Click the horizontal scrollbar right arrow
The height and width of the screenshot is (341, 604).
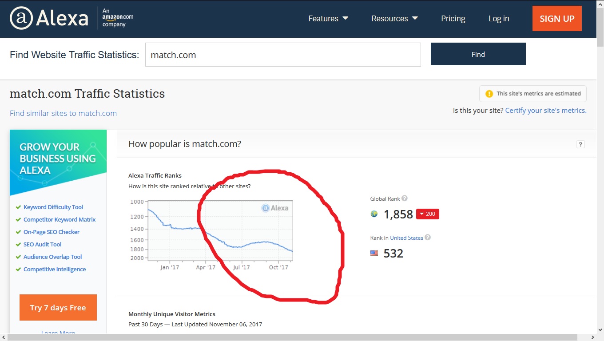pos(593,337)
